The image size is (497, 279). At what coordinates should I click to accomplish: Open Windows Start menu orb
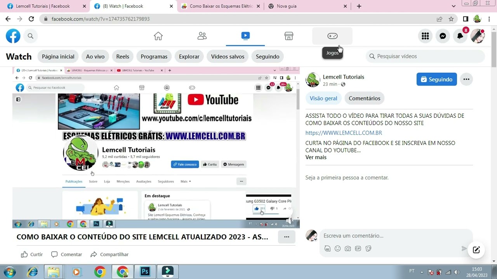point(9,272)
